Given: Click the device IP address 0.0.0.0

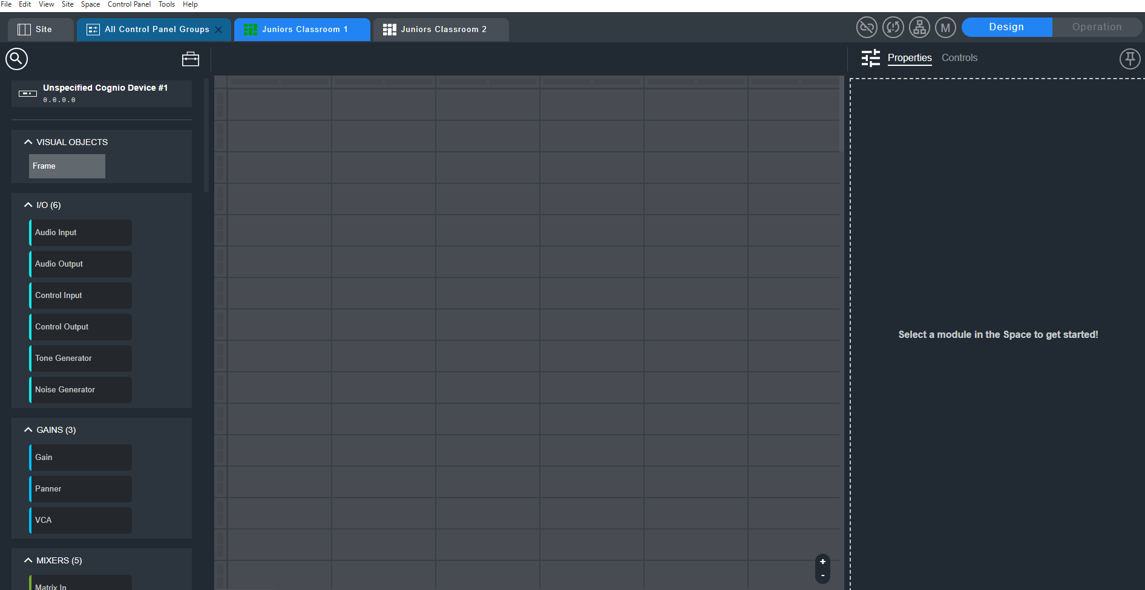Looking at the screenshot, I should tap(59, 100).
